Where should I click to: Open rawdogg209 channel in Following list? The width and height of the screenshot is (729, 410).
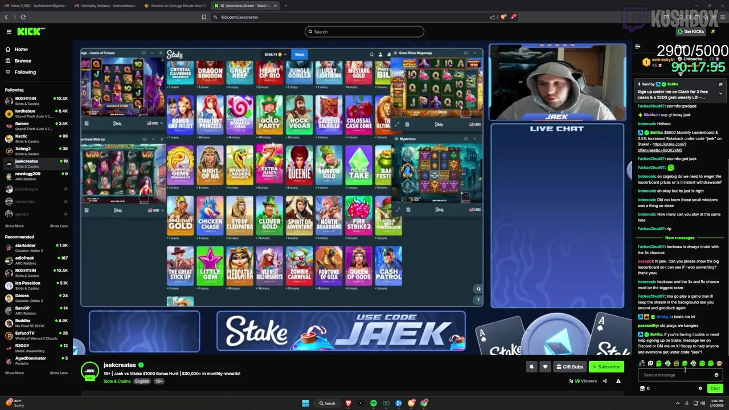tap(36, 176)
